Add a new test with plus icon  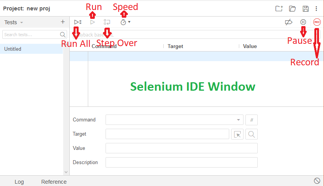(x=63, y=22)
